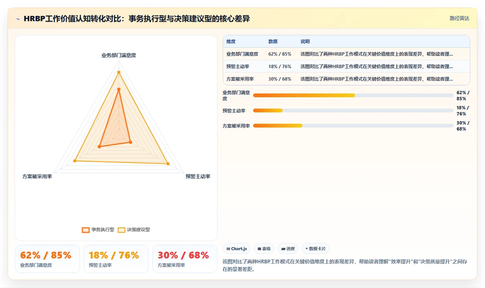The width and height of the screenshot is (485, 288).
Task: Click the radar axis label 业务部门满意度
Action: tap(119, 55)
